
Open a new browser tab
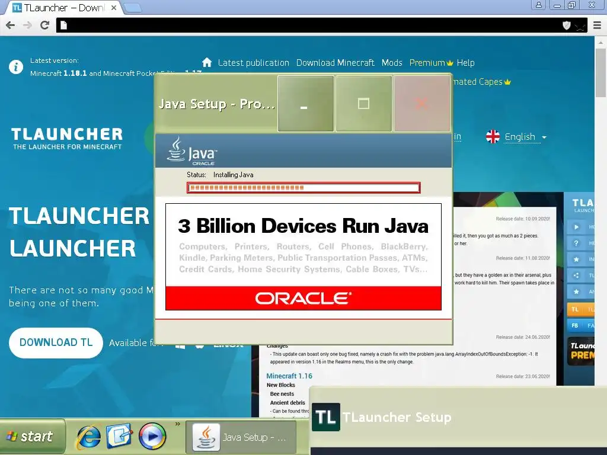[132, 8]
